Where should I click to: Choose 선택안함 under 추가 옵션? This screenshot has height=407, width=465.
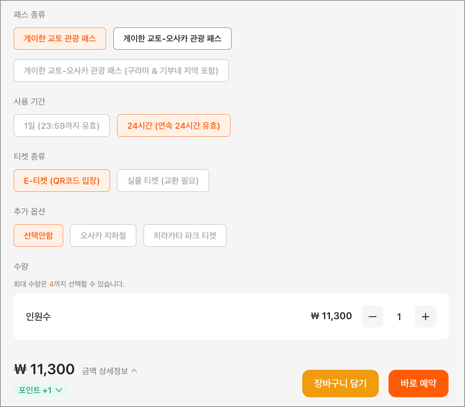point(38,236)
